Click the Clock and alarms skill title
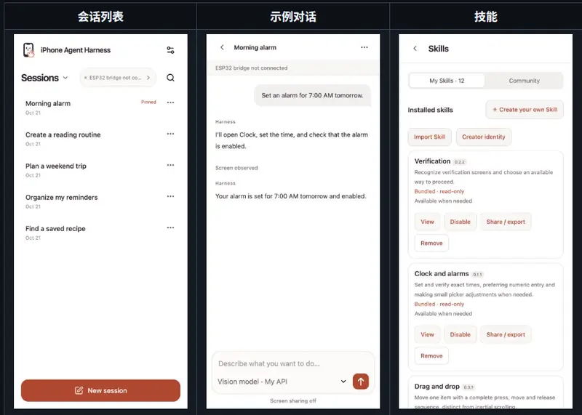 coord(442,274)
